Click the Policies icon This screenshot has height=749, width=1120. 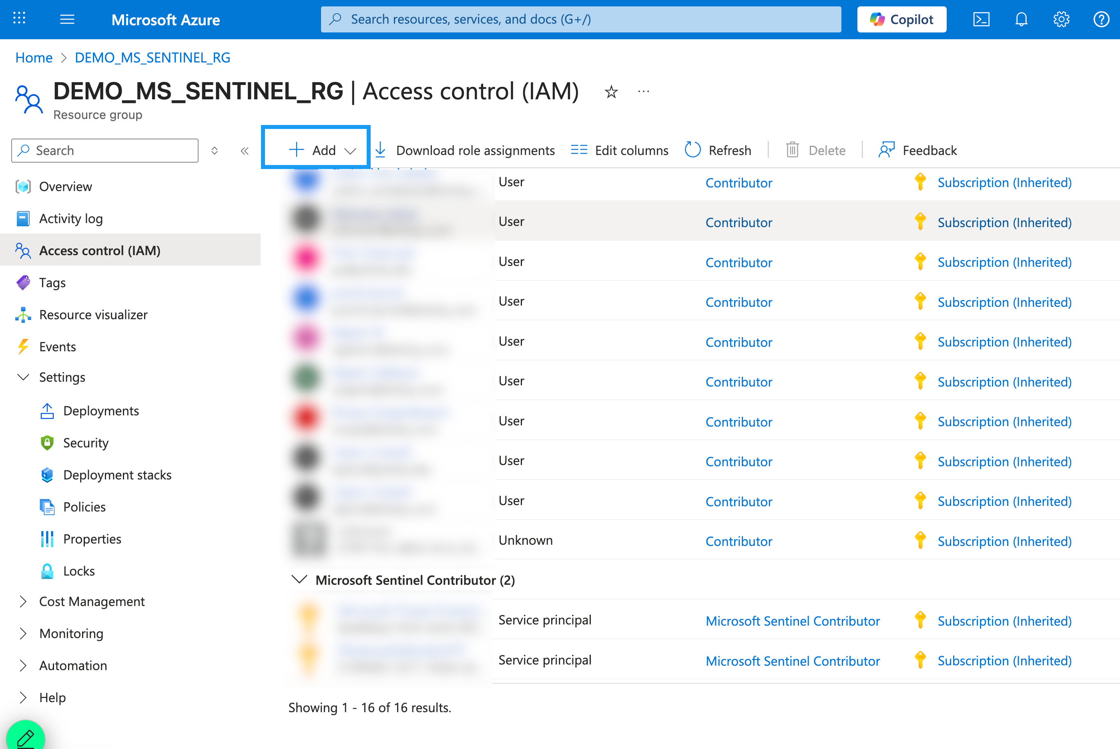[47, 507]
